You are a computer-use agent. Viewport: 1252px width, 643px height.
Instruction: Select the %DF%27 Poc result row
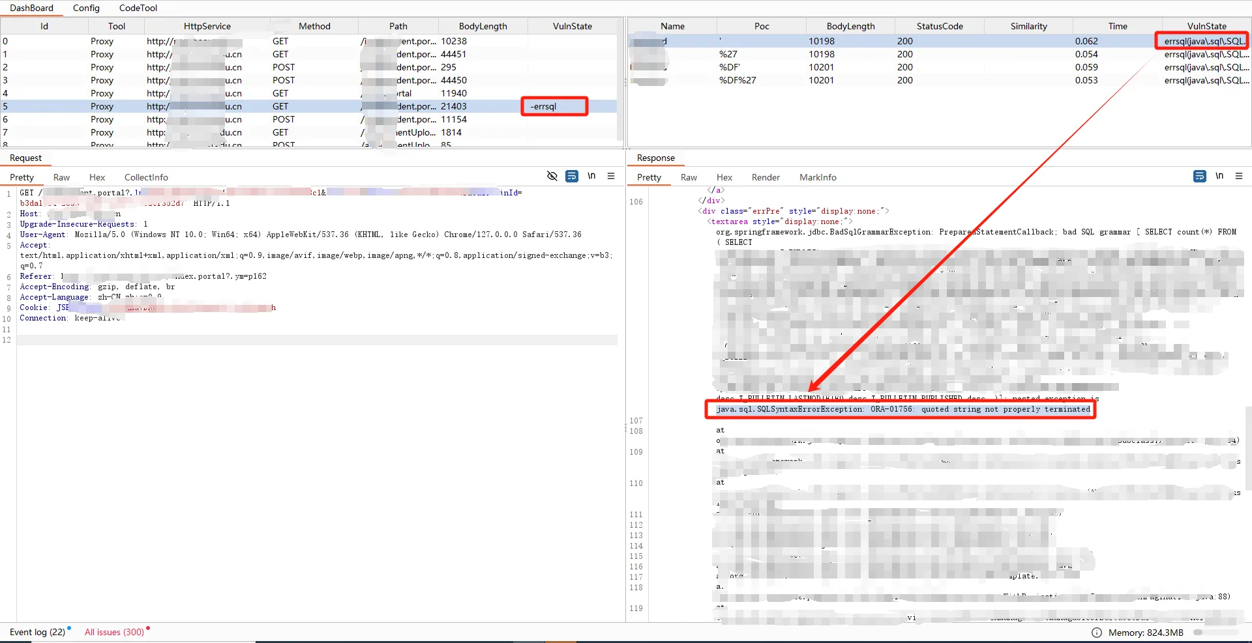[x=939, y=80]
